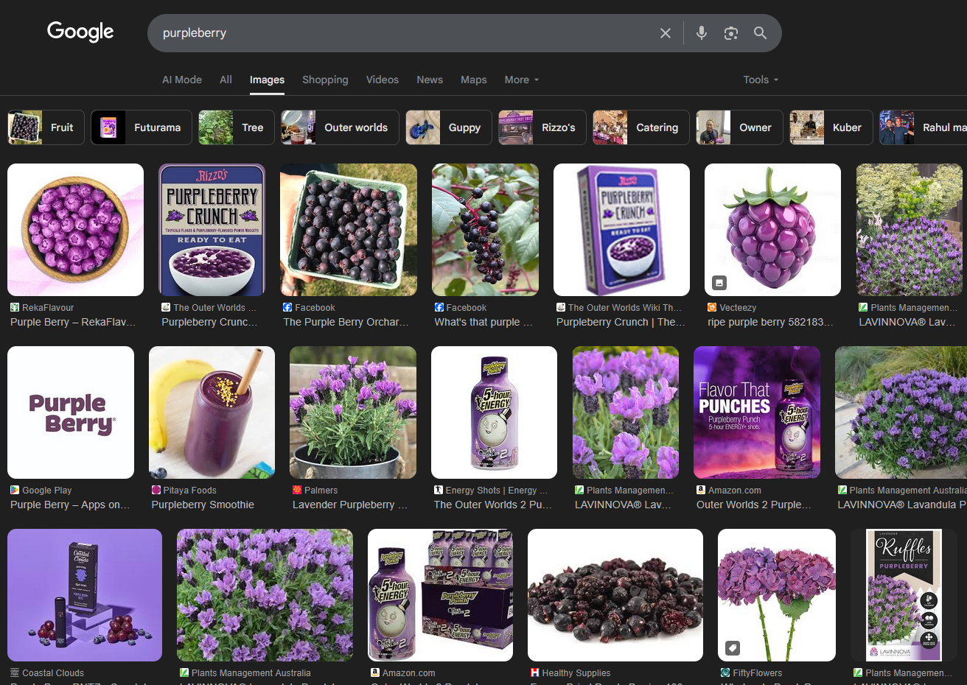Screen dimensions: 967x685
Task: Click 'Outer Worlds 2 Purple...' Amazon title
Action: pos(754,505)
